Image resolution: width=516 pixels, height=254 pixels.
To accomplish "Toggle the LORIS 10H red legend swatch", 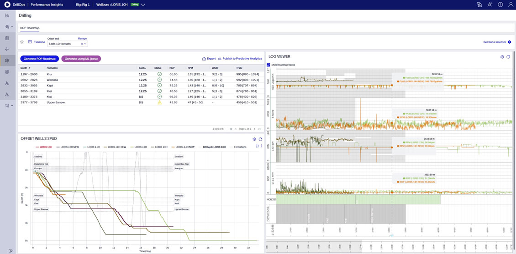I will point(36,147).
